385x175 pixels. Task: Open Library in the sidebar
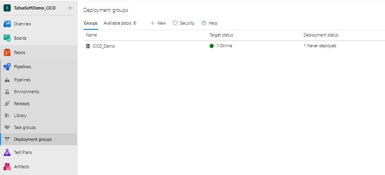(x=20, y=115)
